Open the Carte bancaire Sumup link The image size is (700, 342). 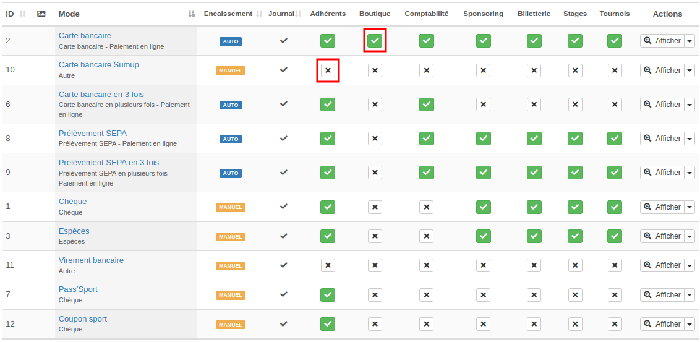click(99, 65)
